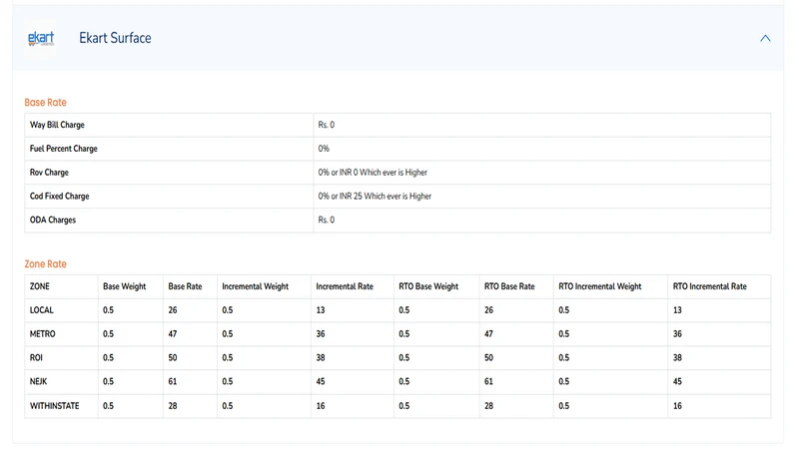Select the Base Rate heading
The height and width of the screenshot is (449, 799).
[45, 103]
